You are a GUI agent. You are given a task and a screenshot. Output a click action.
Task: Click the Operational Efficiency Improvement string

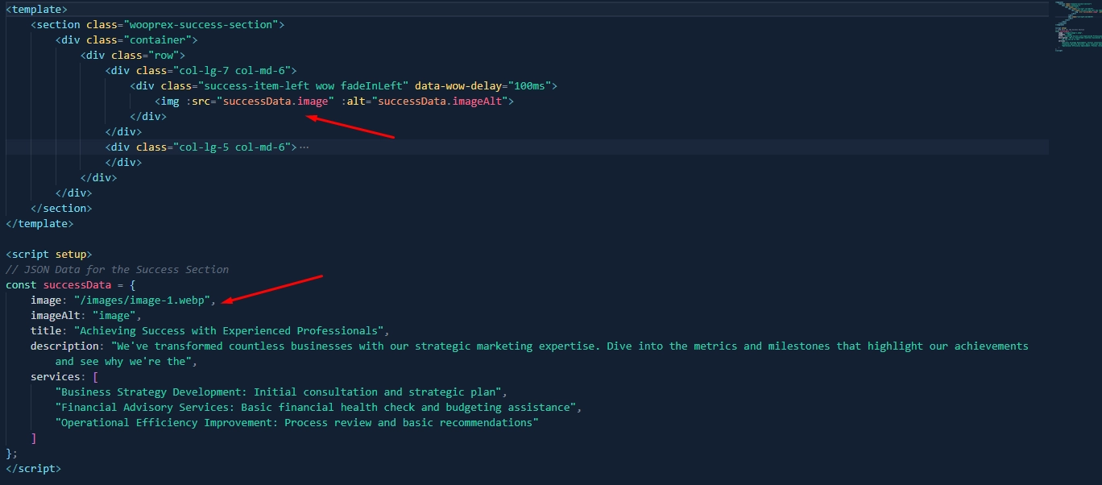(296, 422)
